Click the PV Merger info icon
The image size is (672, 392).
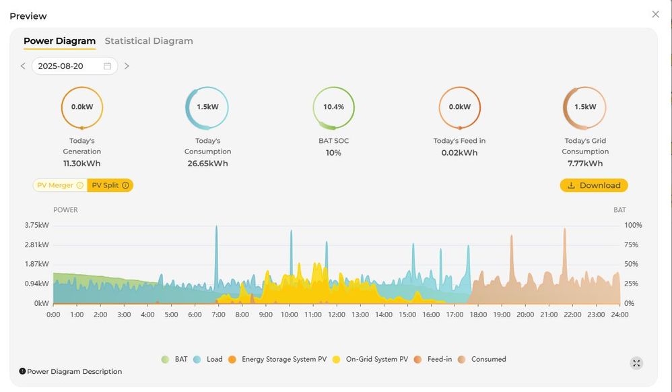point(80,185)
